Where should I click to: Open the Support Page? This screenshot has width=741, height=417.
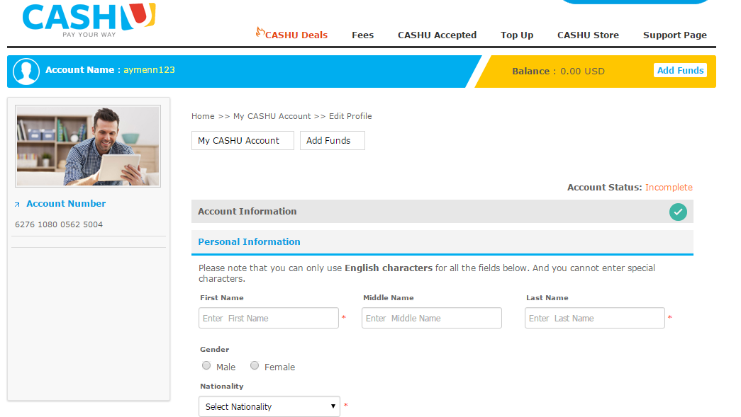[675, 35]
